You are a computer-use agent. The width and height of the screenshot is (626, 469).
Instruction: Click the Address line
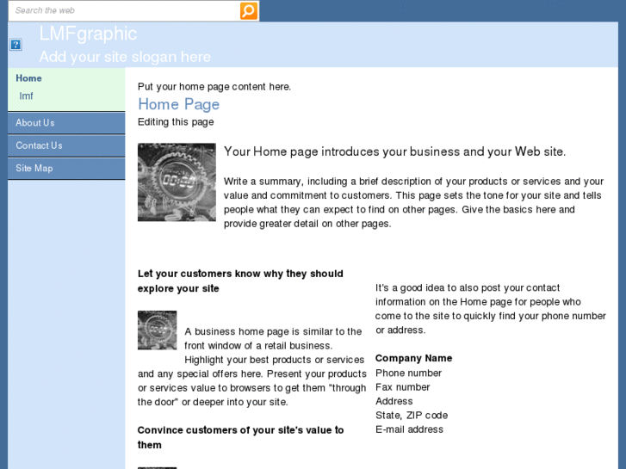click(394, 401)
